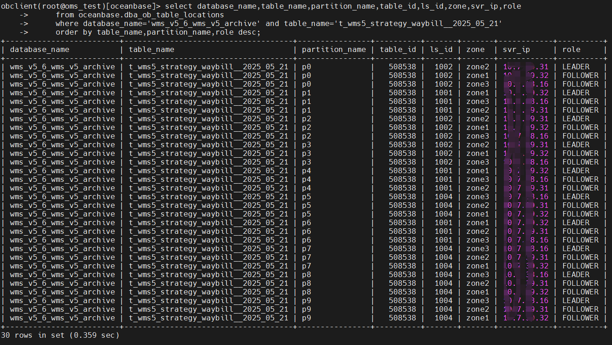Screen dimensions: 612x345
Task: Click zone3 in the p2 partition rows
Action: pos(478,136)
